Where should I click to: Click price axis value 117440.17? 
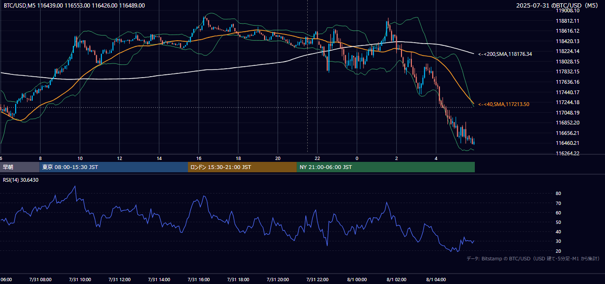(568, 92)
